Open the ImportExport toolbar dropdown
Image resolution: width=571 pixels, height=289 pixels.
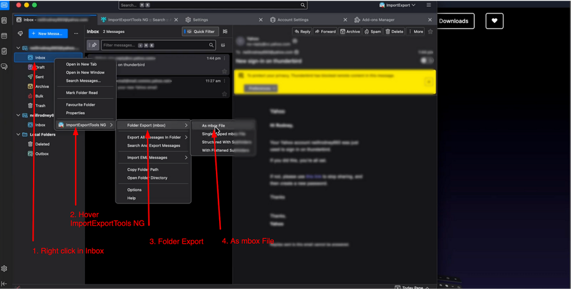pos(397,5)
